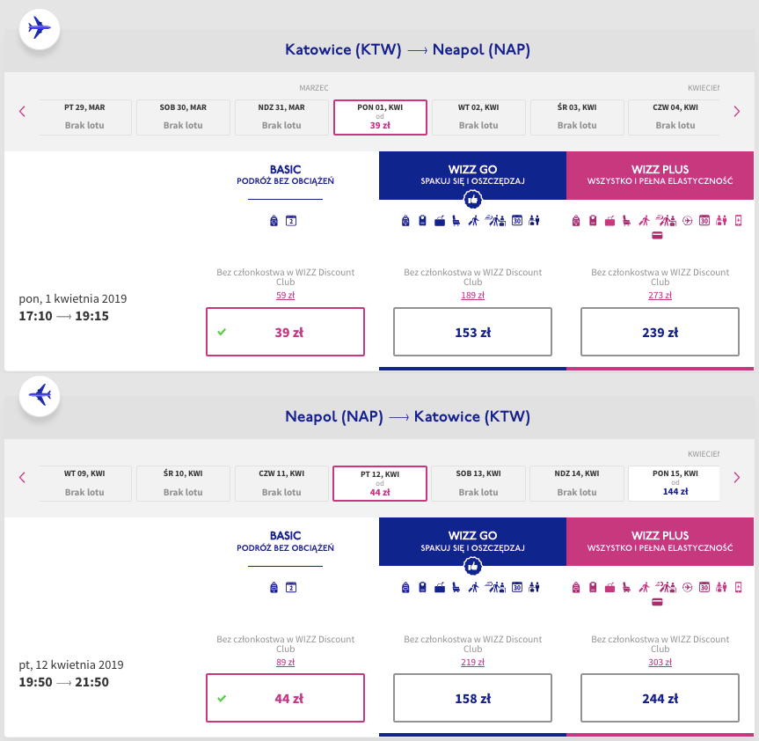Open the 303 zł non-member price link
The height and width of the screenshot is (741, 759).
click(660, 662)
